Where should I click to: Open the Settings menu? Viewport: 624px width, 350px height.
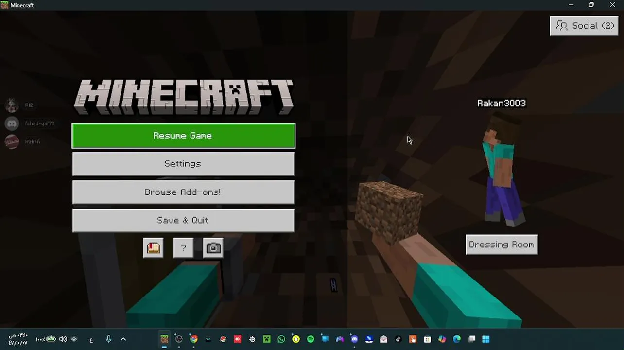tap(183, 164)
